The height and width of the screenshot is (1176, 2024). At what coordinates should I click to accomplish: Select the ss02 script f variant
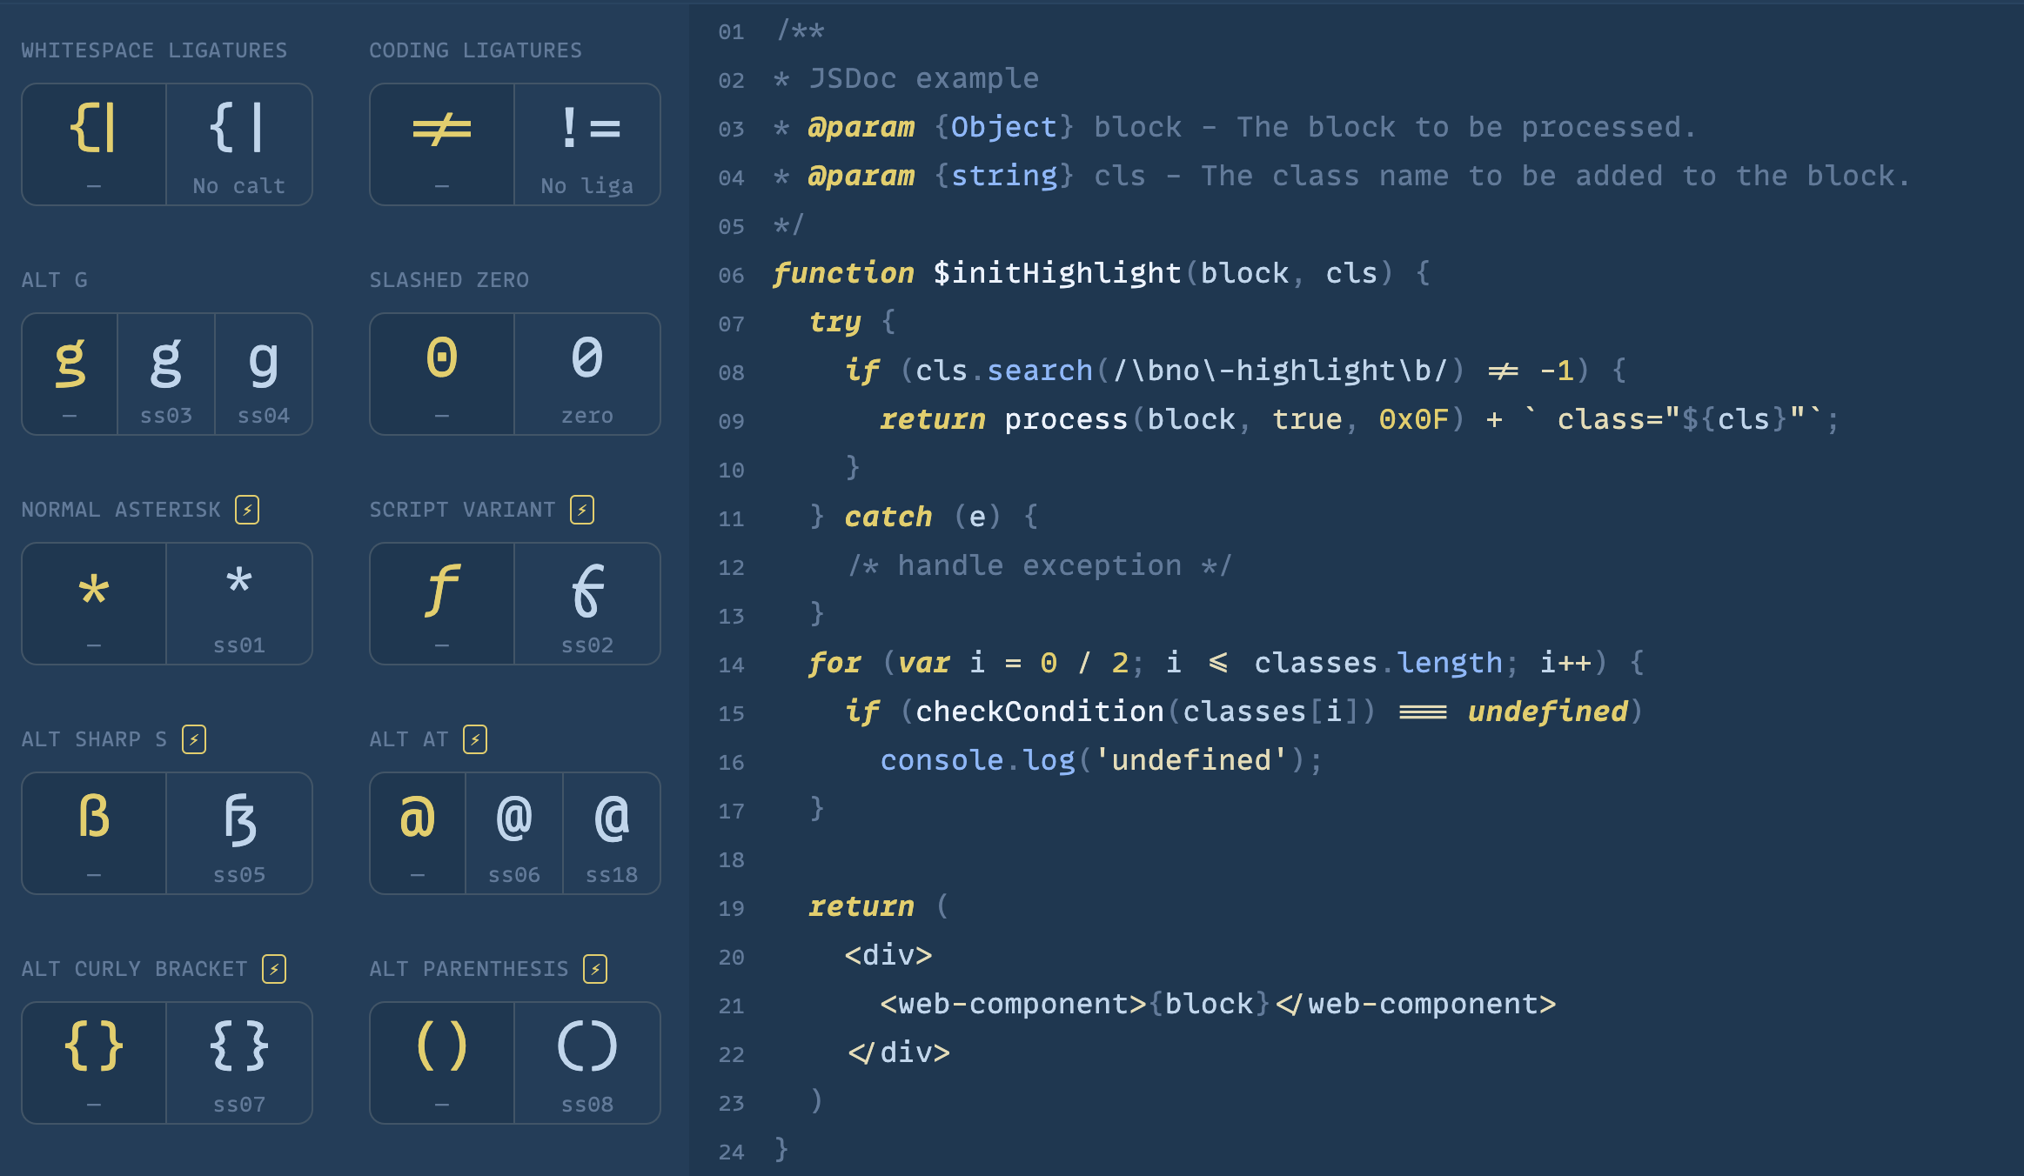(587, 604)
